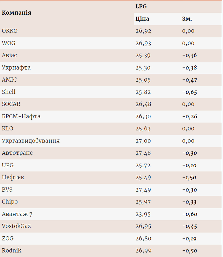The height and width of the screenshot is (257, 223).
Task: Select Укргазвидобування company cell
Action: point(31,141)
